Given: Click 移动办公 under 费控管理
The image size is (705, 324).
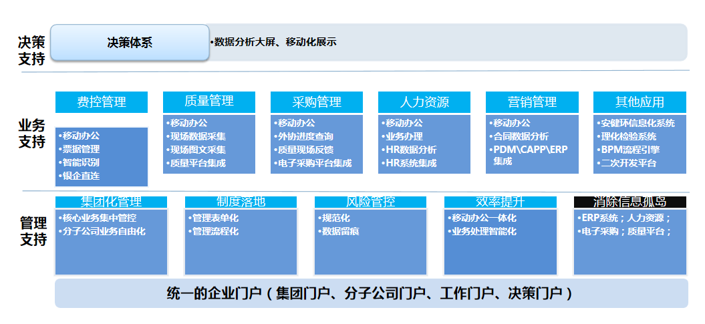Looking at the screenshot, I should 80,136.
